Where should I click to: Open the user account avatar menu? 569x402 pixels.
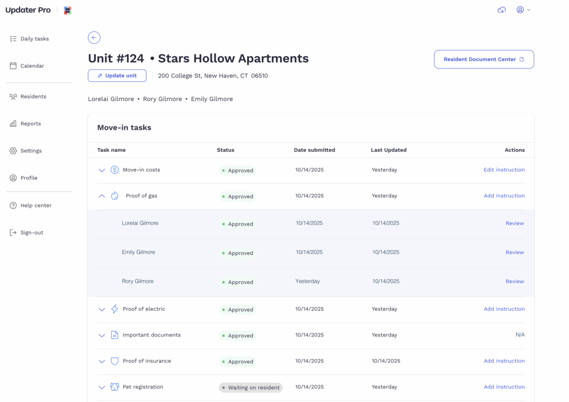coord(523,10)
